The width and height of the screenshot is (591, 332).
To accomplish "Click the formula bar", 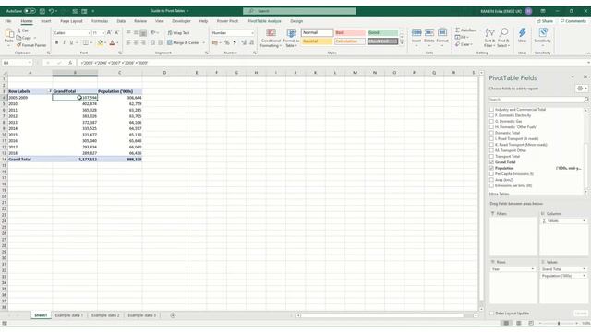I will (x=332, y=63).
